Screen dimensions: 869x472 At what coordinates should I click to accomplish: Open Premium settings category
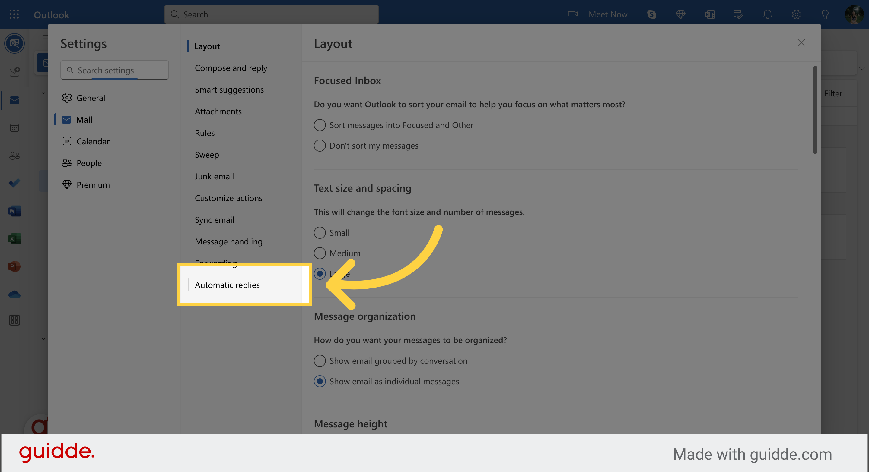click(x=115, y=185)
